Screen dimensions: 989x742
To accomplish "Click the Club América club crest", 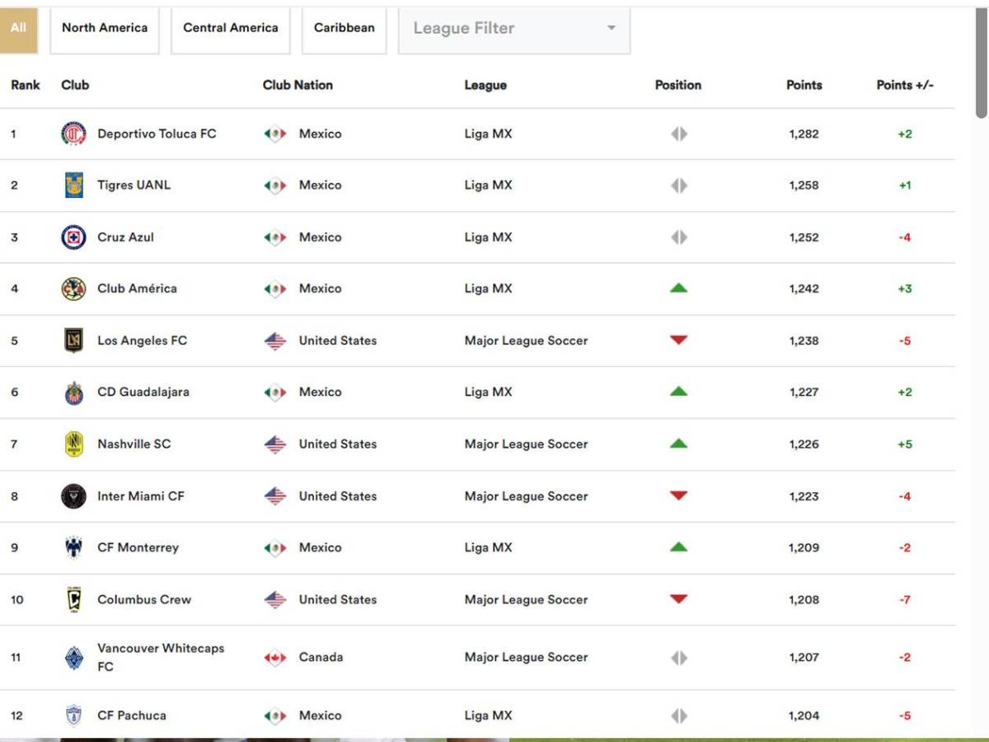I will coord(73,289).
